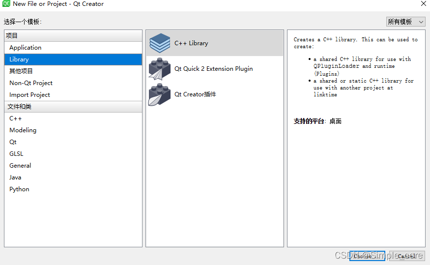This screenshot has height=265, width=430.
Task: Pick the Qt Creator插件 template label
Action: tap(195, 94)
